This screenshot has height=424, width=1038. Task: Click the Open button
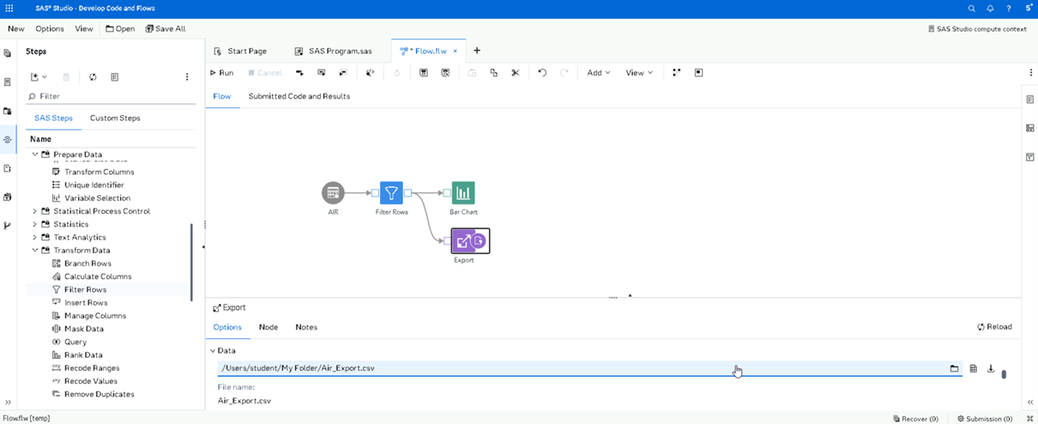tap(120, 28)
